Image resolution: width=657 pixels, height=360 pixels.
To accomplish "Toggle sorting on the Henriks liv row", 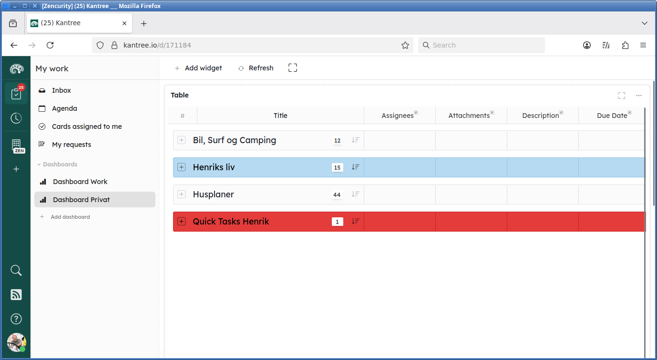I will (355, 167).
